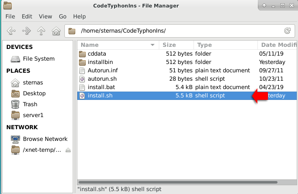Viewport: 298px width, 194px height.
Task: Open the Edit menu
Action: (27, 17)
